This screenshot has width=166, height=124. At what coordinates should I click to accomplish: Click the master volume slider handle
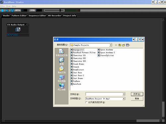[60, 10]
